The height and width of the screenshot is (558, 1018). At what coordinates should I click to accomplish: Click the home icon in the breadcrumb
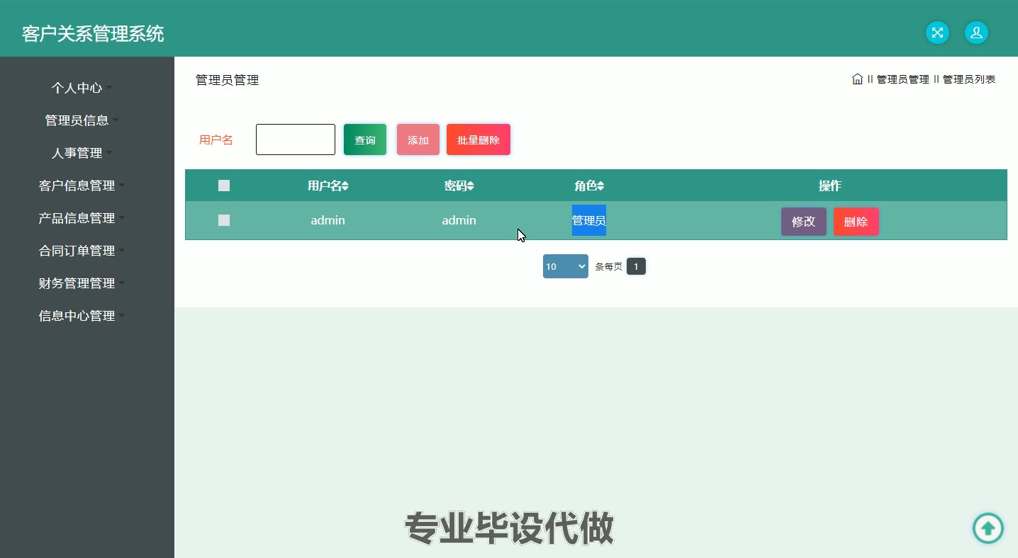(x=857, y=79)
